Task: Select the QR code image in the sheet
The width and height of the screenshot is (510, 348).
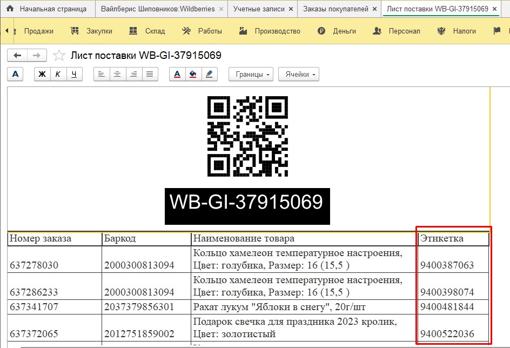Action: (x=247, y=136)
